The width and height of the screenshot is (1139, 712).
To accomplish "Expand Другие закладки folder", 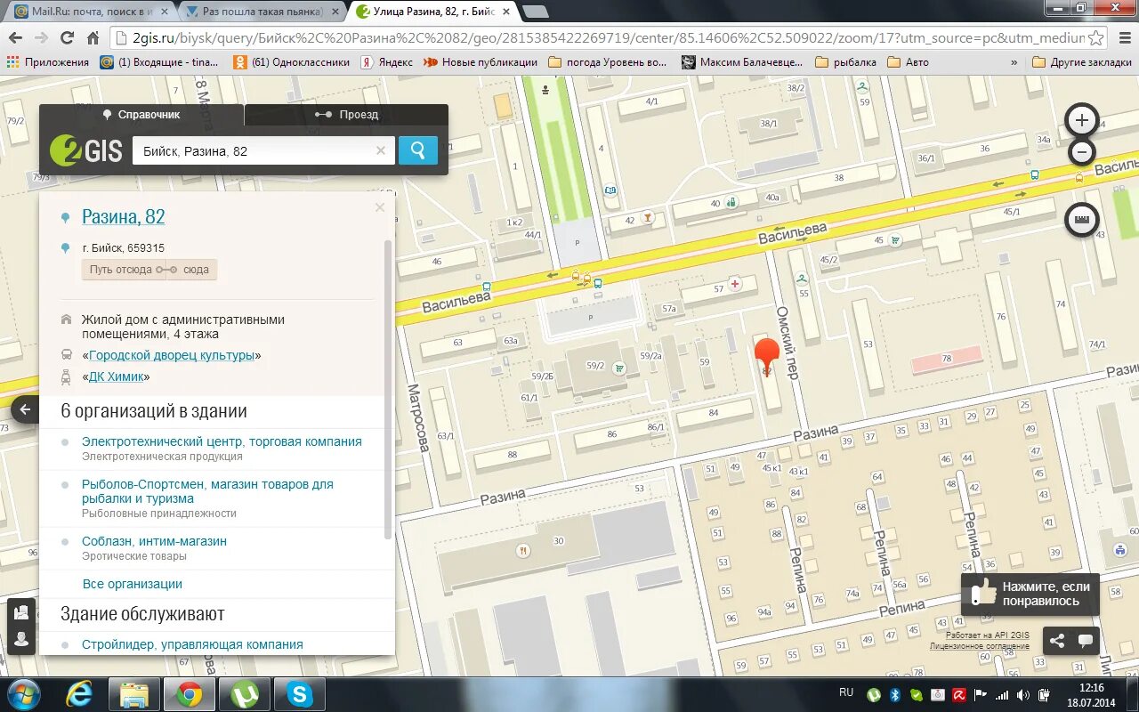I will point(1082,62).
